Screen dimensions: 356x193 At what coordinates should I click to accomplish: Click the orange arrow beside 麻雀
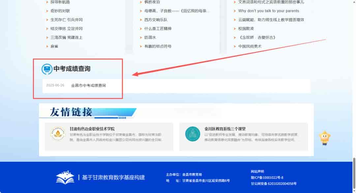pos(47,46)
